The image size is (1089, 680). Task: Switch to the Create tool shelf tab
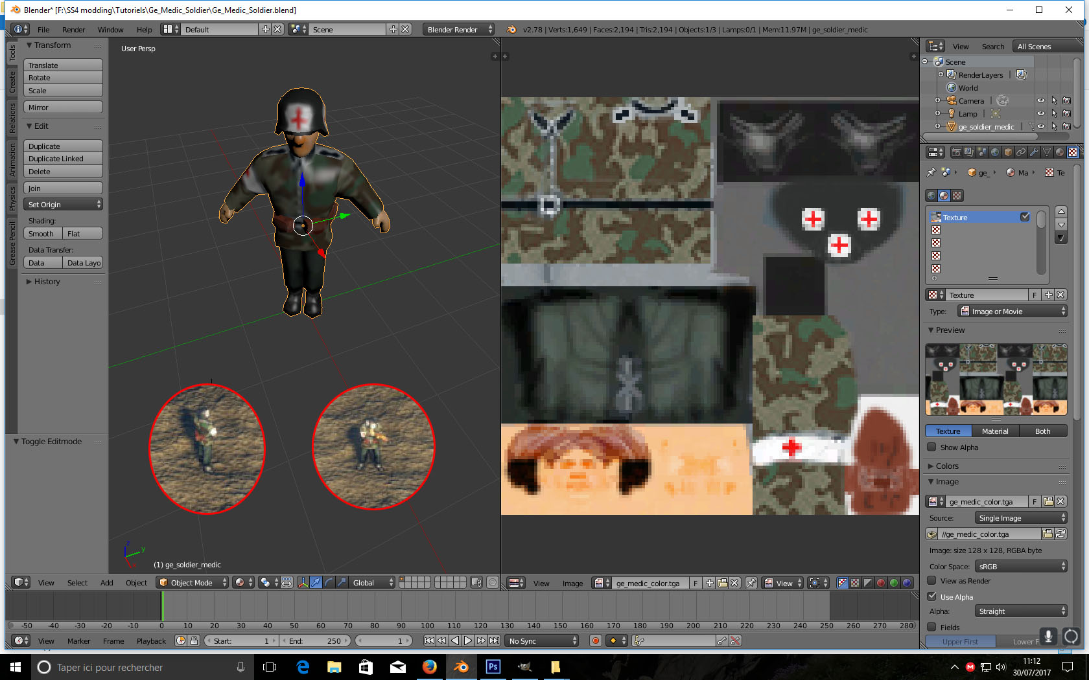click(12, 82)
